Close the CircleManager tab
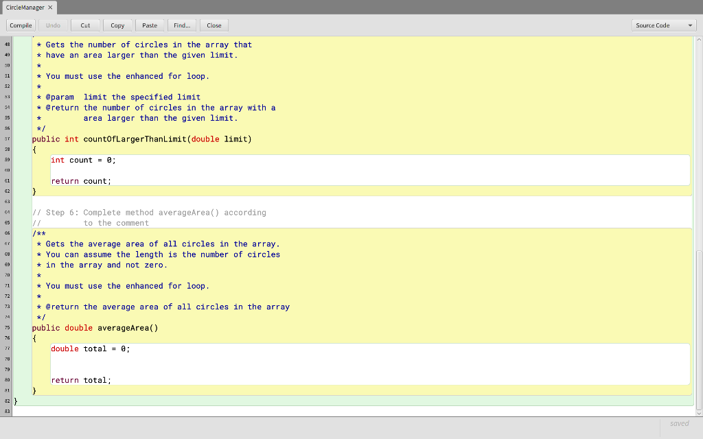 (48, 7)
